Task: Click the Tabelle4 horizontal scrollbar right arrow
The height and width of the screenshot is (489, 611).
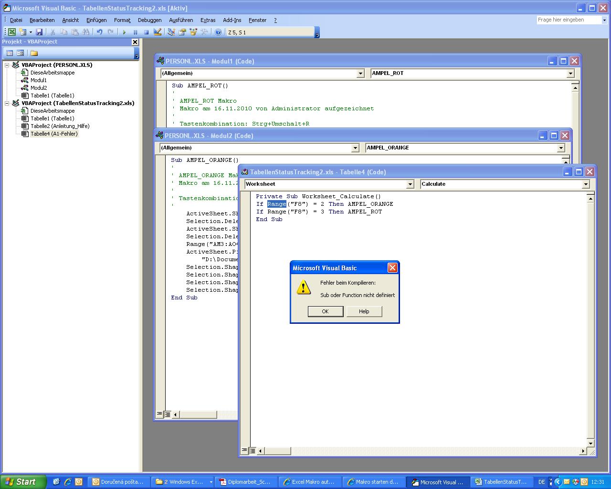Action: (x=583, y=451)
